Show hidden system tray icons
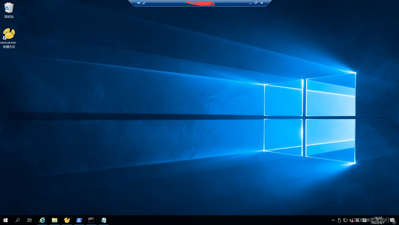399x225 pixels. point(333,220)
